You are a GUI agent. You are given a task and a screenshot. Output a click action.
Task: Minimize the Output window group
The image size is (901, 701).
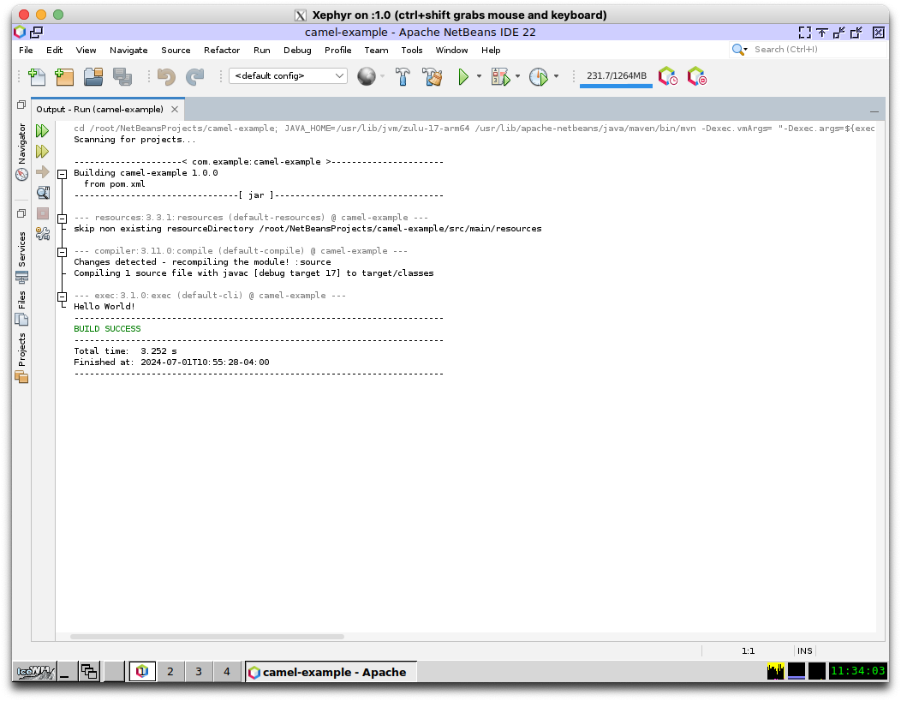(874, 111)
